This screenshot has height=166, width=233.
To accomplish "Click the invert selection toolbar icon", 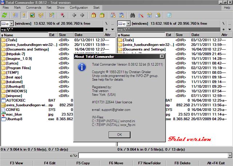I will tap(52, 15).
